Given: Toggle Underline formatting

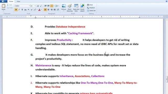Looking at the screenshot, I should coord(22,10).
